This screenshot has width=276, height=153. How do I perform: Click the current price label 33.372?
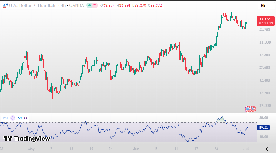pyautogui.click(x=265, y=19)
